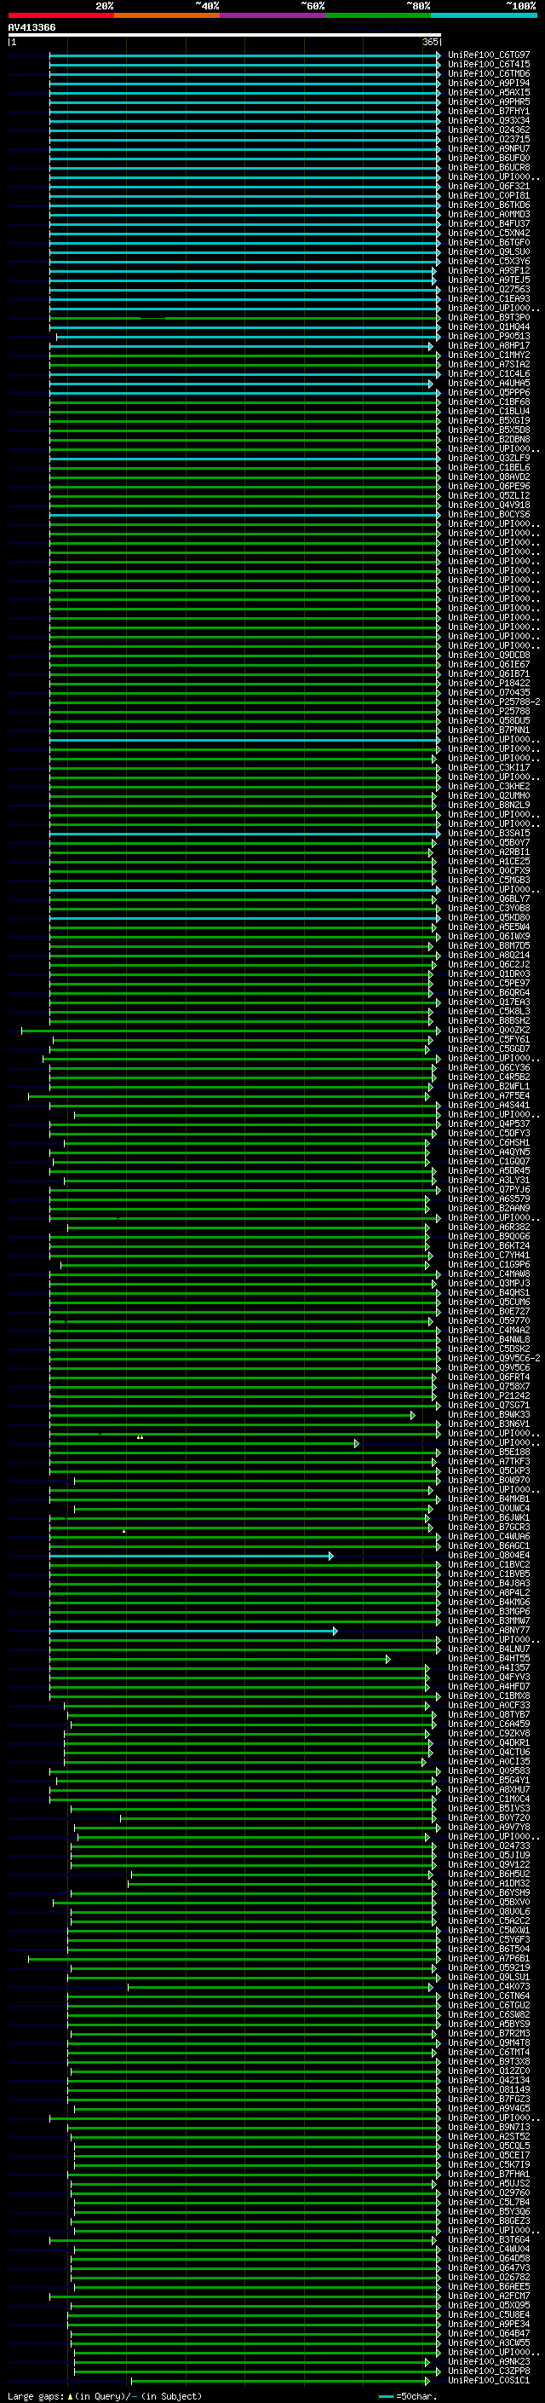Click hit UniRef100_C3KHE2
The image size is (545, 2403).
pos(489,787)
